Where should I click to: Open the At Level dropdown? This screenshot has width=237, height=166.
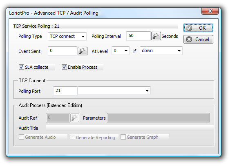121,50
